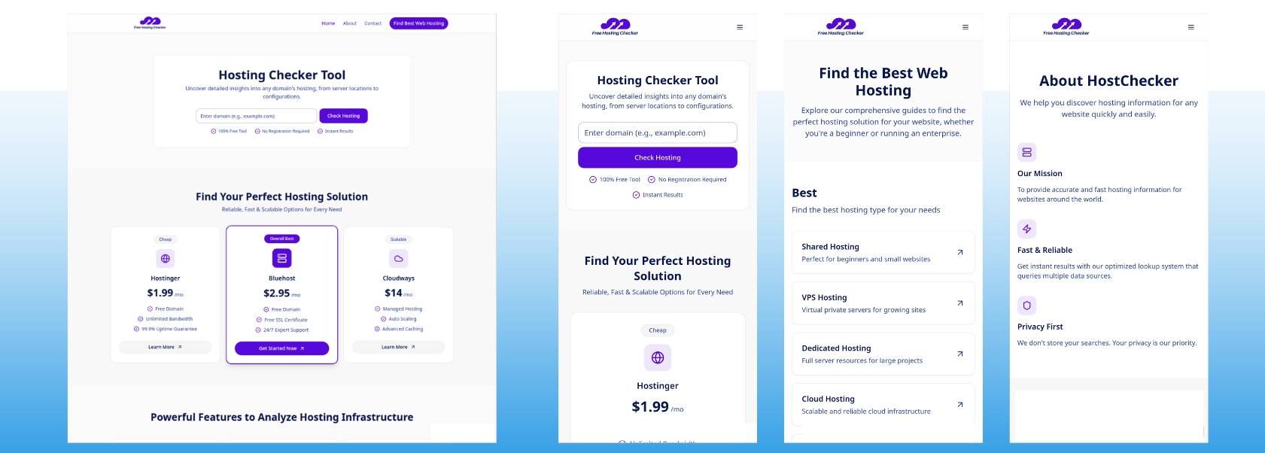Open Contact in desktop navigation
Viewport: 1265px width, 453px height.
click(x=373, y=23)
